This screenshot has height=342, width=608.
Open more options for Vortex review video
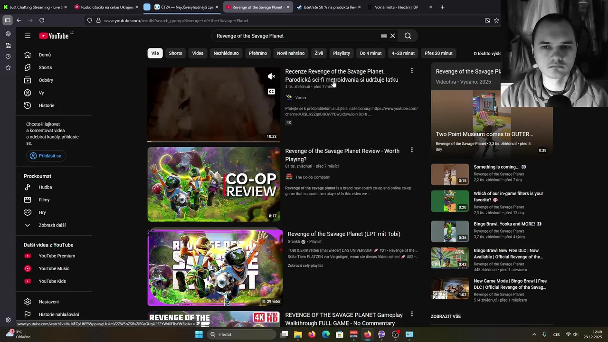[412, 71]
